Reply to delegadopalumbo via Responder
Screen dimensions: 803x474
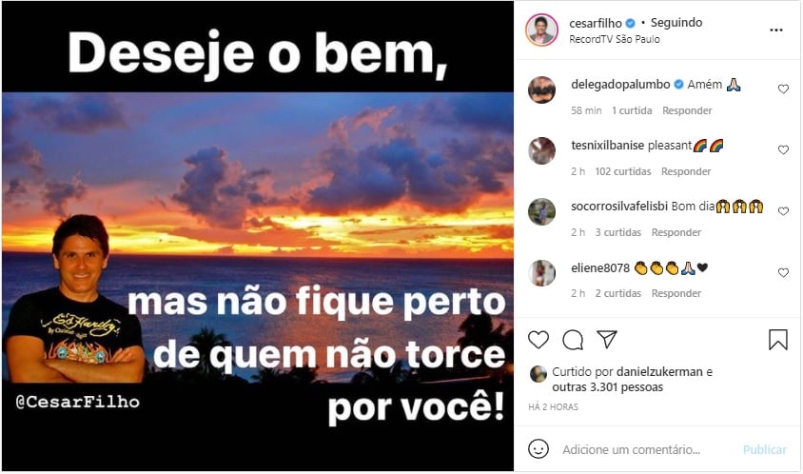pyautogui.click(x=687, y=110)
